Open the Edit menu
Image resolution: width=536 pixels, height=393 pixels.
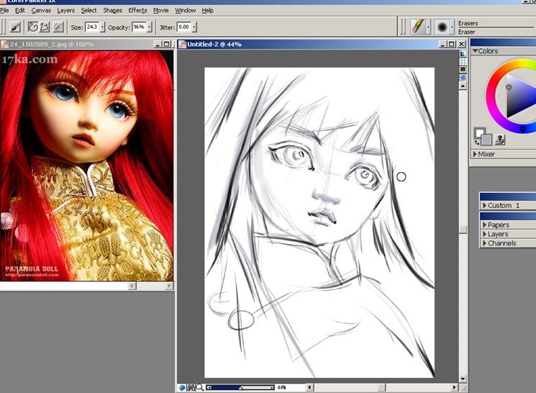point(20,10)
